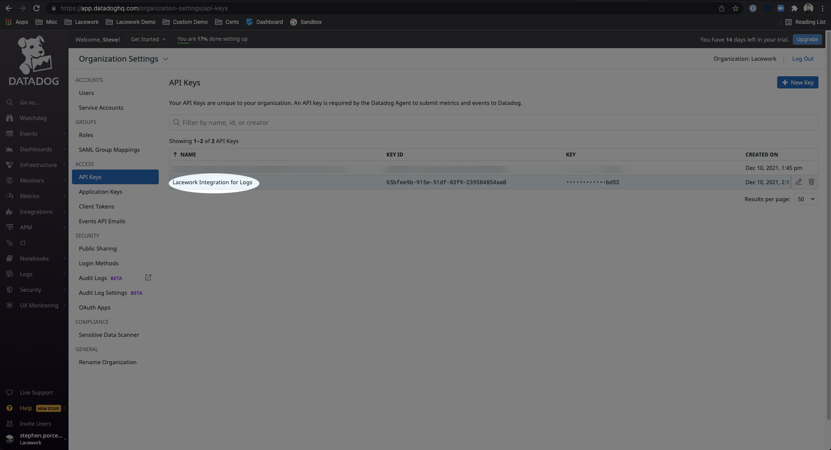831x450 pixels.
Task: Expand the Get Started dropdown
Action: 148,39
